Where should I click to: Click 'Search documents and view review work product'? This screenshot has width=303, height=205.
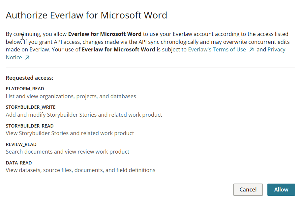coord(68,152)
